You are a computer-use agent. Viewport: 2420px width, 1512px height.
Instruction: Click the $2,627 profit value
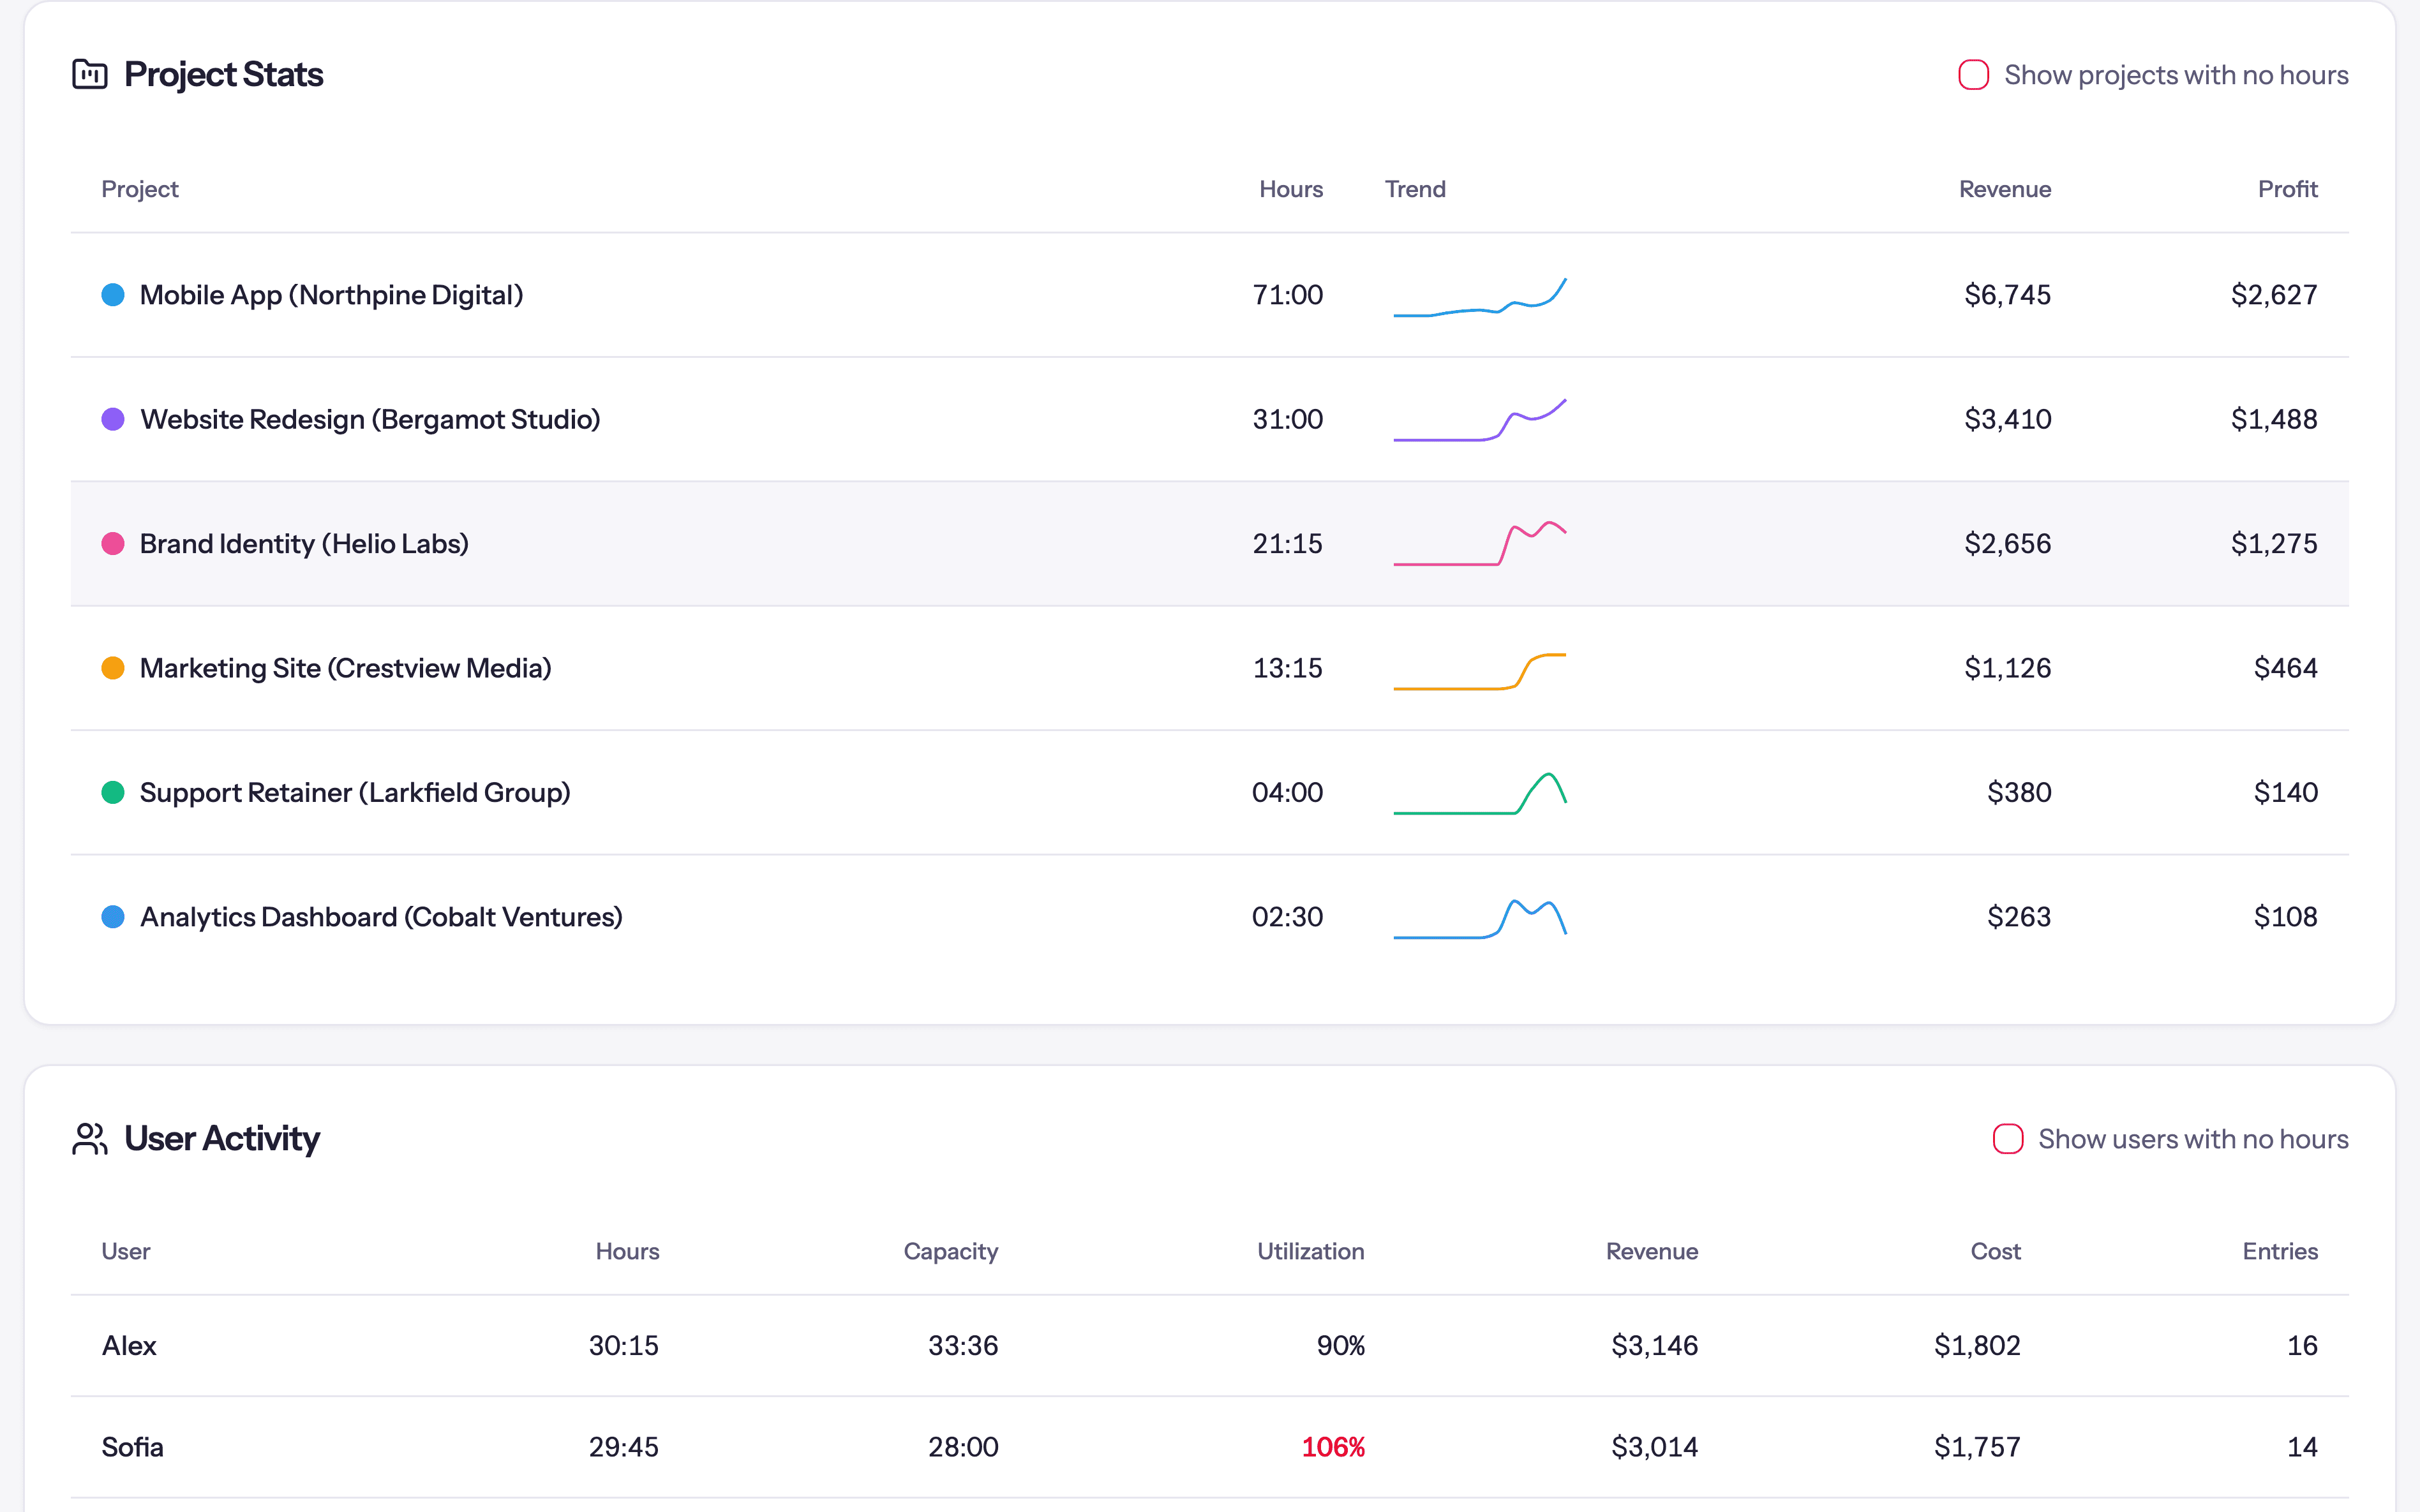(x=2274, y=295)
